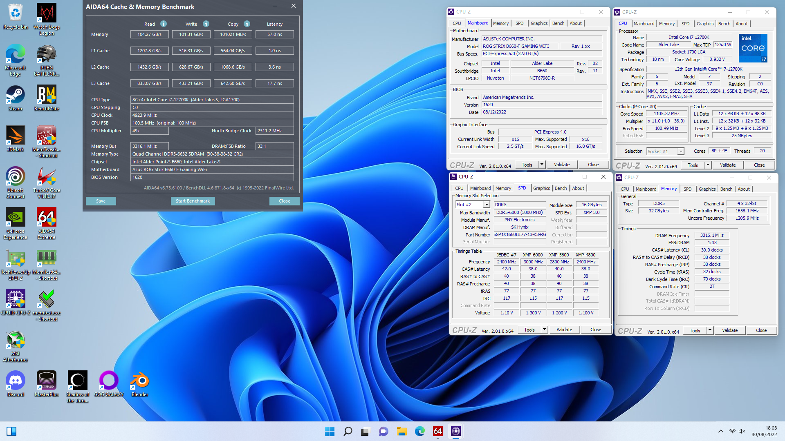Open Socket #1 selection dropdown
This screenshot has height=441, width=785.
point(680,151)
